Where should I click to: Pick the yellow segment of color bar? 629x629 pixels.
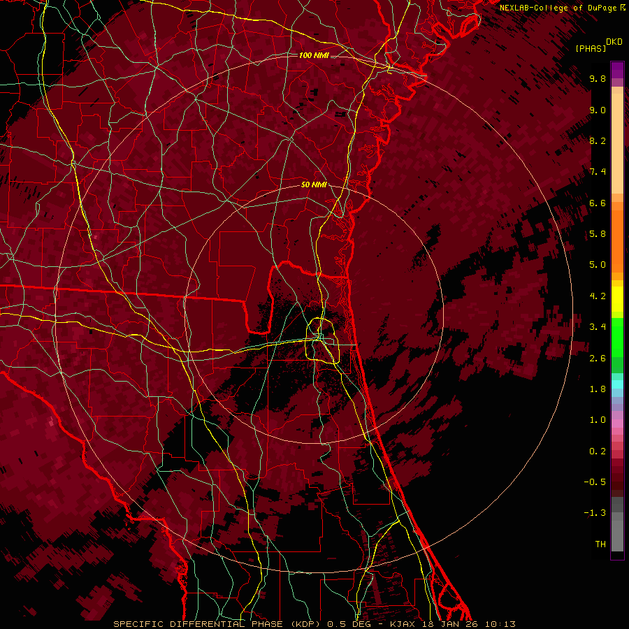click(617, 299)
